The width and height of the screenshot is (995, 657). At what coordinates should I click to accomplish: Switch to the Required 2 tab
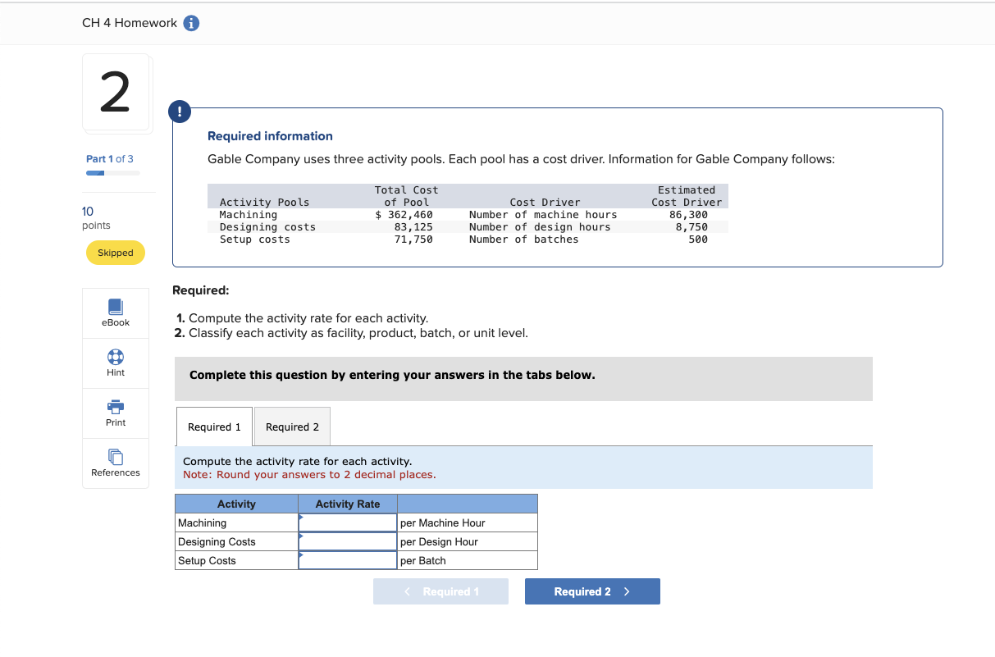pos(292,426)
